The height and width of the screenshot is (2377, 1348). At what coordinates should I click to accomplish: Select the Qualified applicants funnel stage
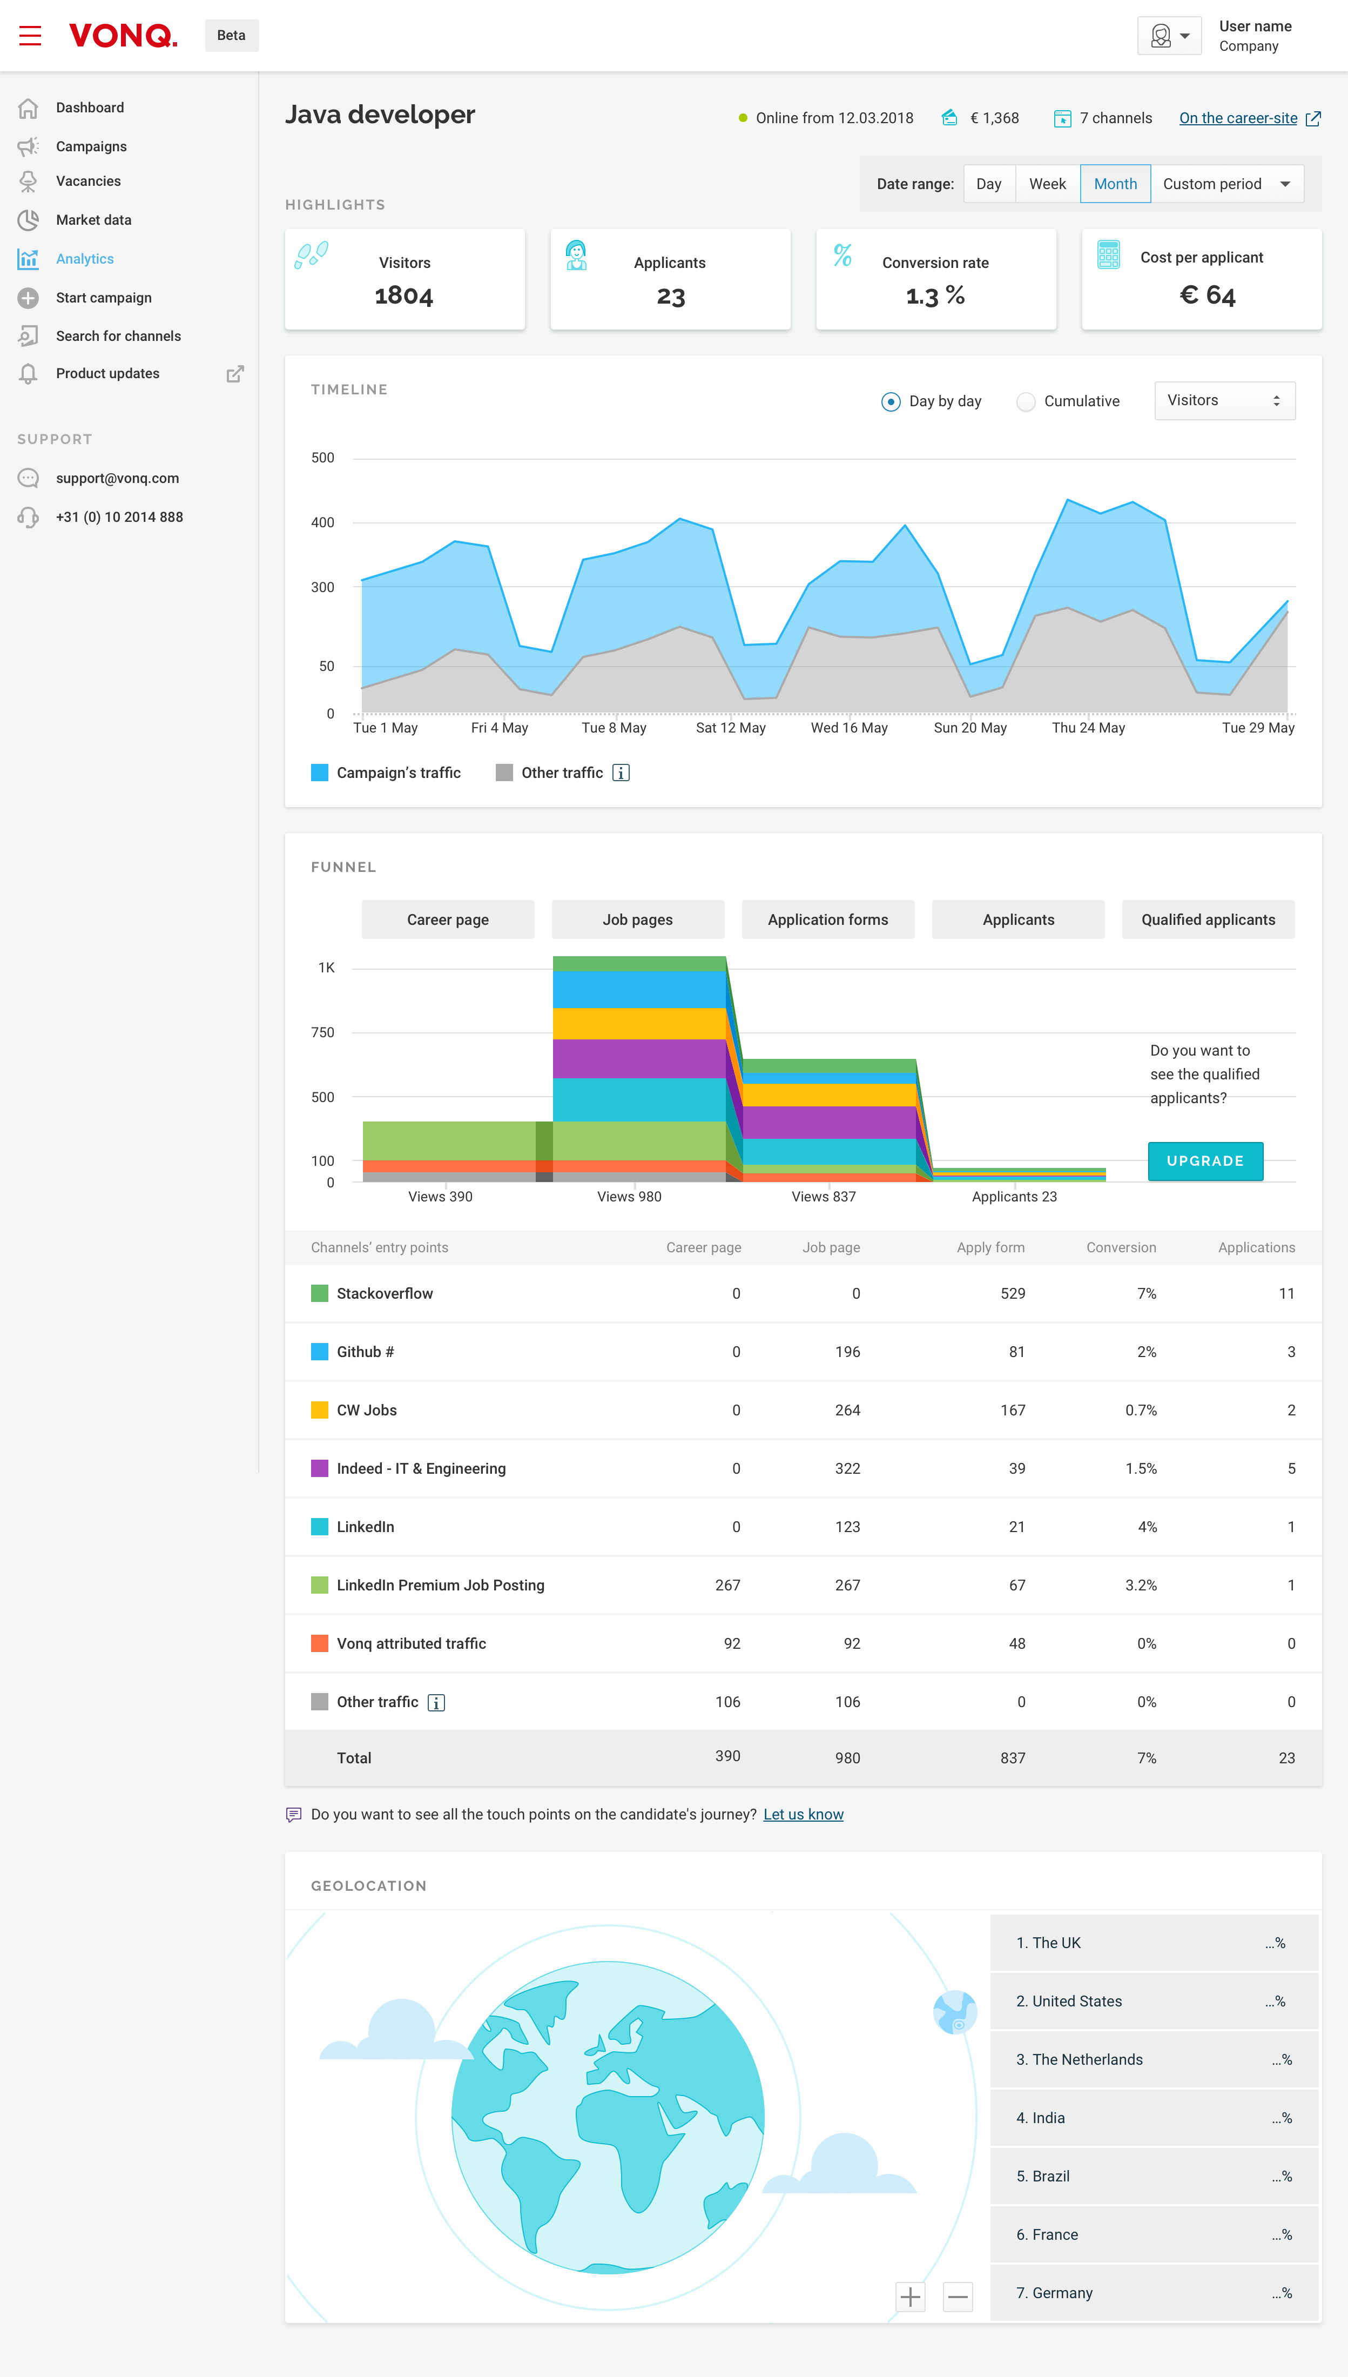click(1208, 918)
